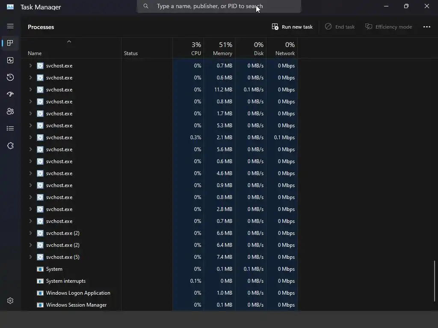The width and height of the screenshot is (438, 328).
Task: Expand the svchost.exe using 2.8 MB memory
Action: (x=30, y=209)
